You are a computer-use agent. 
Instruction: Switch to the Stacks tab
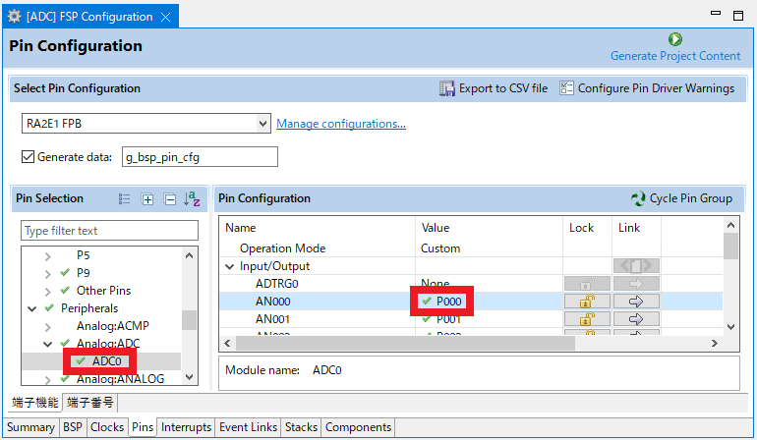point(301,427)
